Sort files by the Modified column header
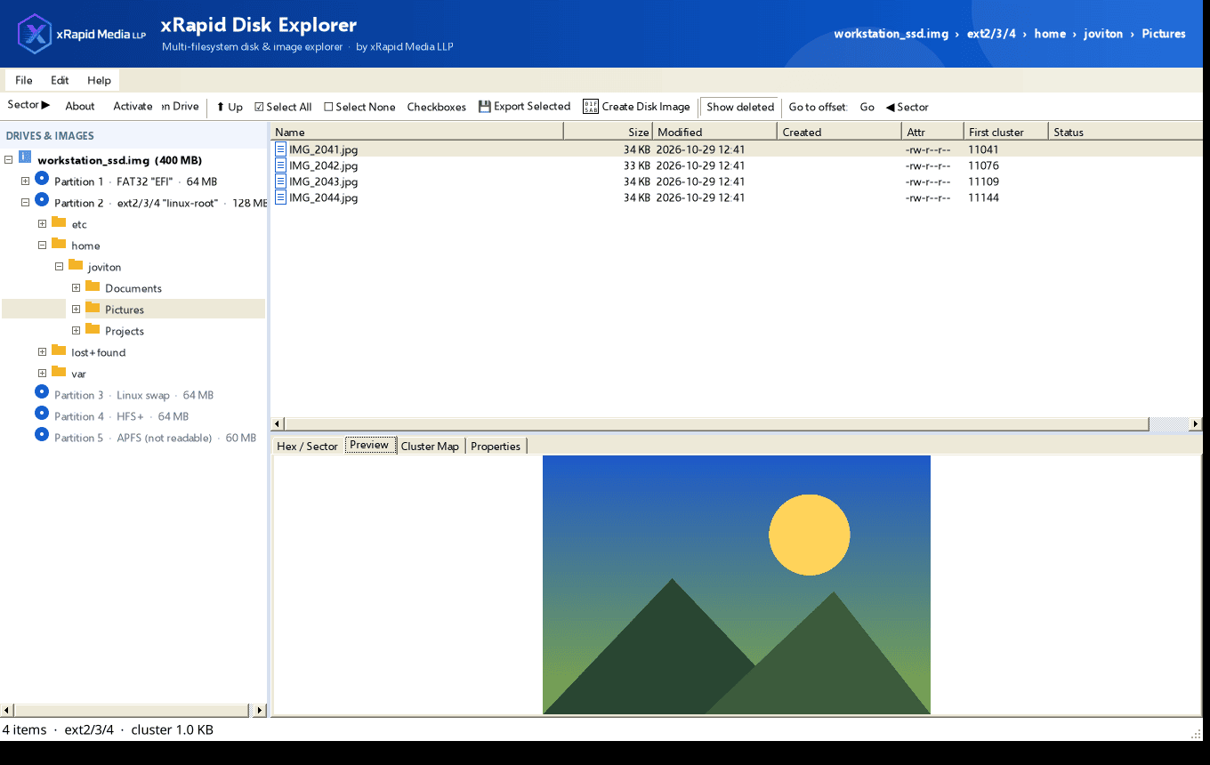The height and width of the screenshot is (765, 1210). coord(715,132)
